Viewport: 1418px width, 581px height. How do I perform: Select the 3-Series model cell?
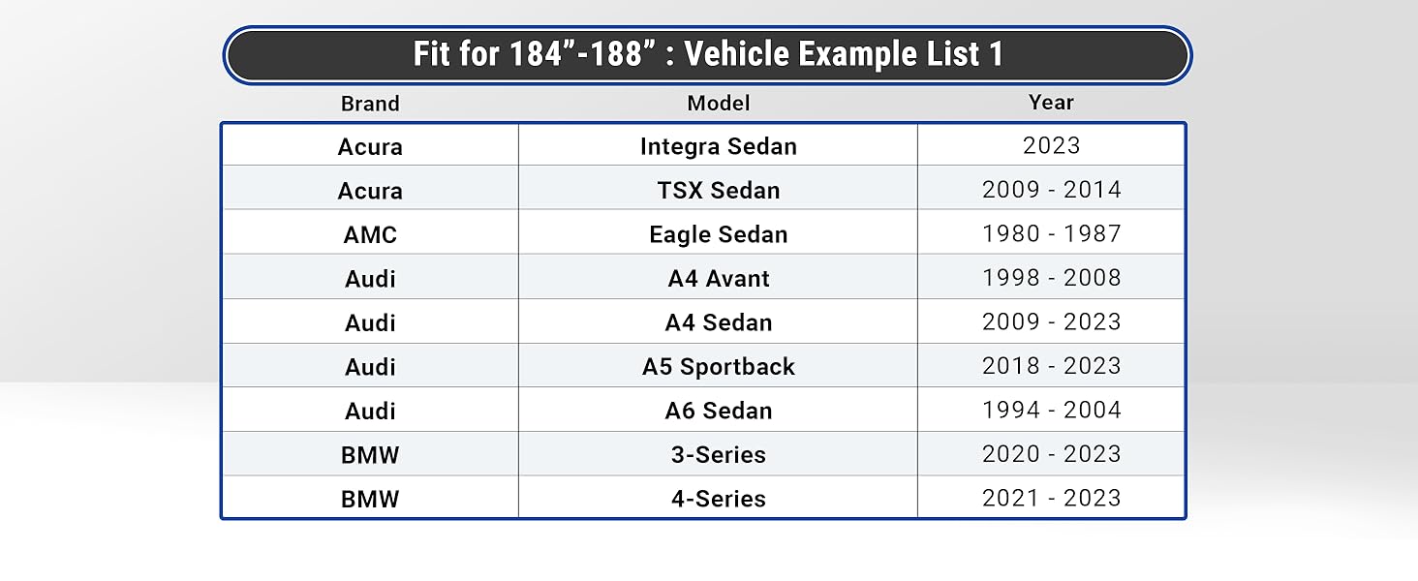pyautogui.click(x=719, y=454)
